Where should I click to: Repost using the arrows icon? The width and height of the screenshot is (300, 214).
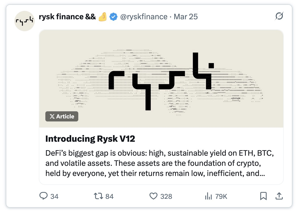coord(98,196)
